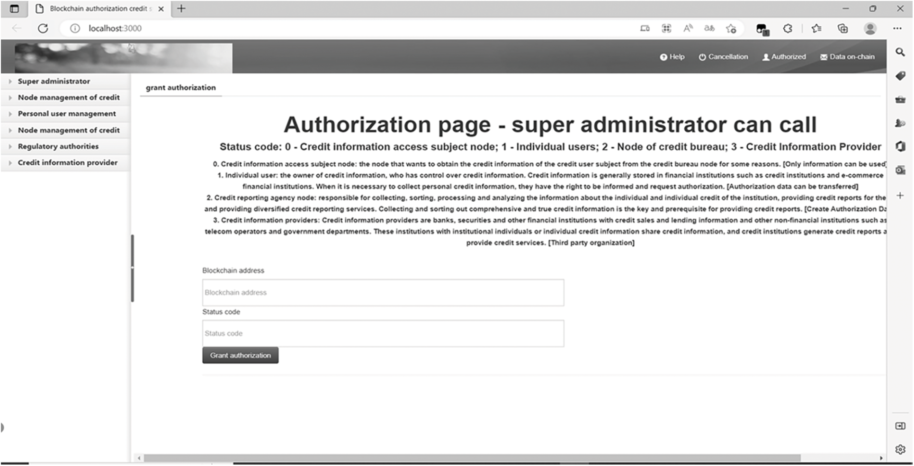
Task: Click the Blockchain address input field
Action: click(383, 293)
